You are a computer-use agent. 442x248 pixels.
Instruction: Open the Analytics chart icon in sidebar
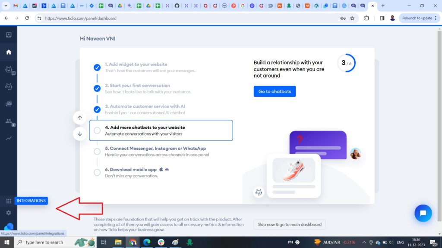[9, 138]
